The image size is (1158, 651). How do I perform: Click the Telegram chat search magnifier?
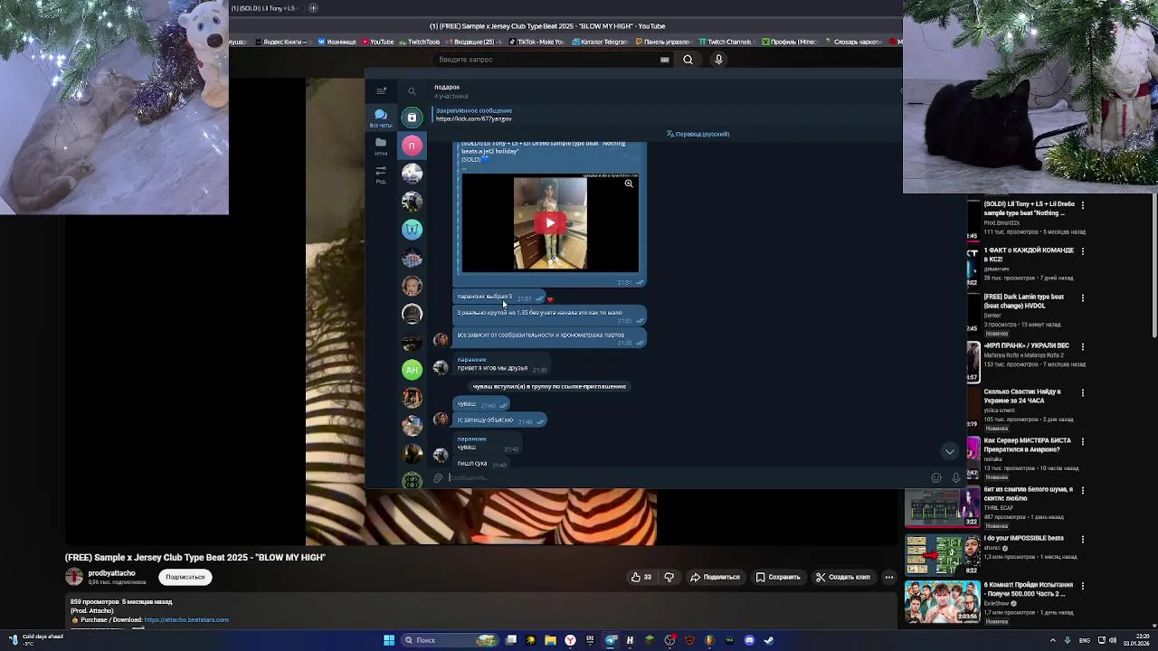click(x=412, y=91)
